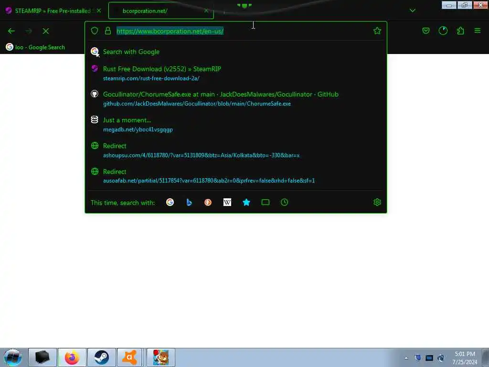Click the steamrip.com/rust-free-download-2a/ URL text

pyautogui.click(x=151, y=78)
